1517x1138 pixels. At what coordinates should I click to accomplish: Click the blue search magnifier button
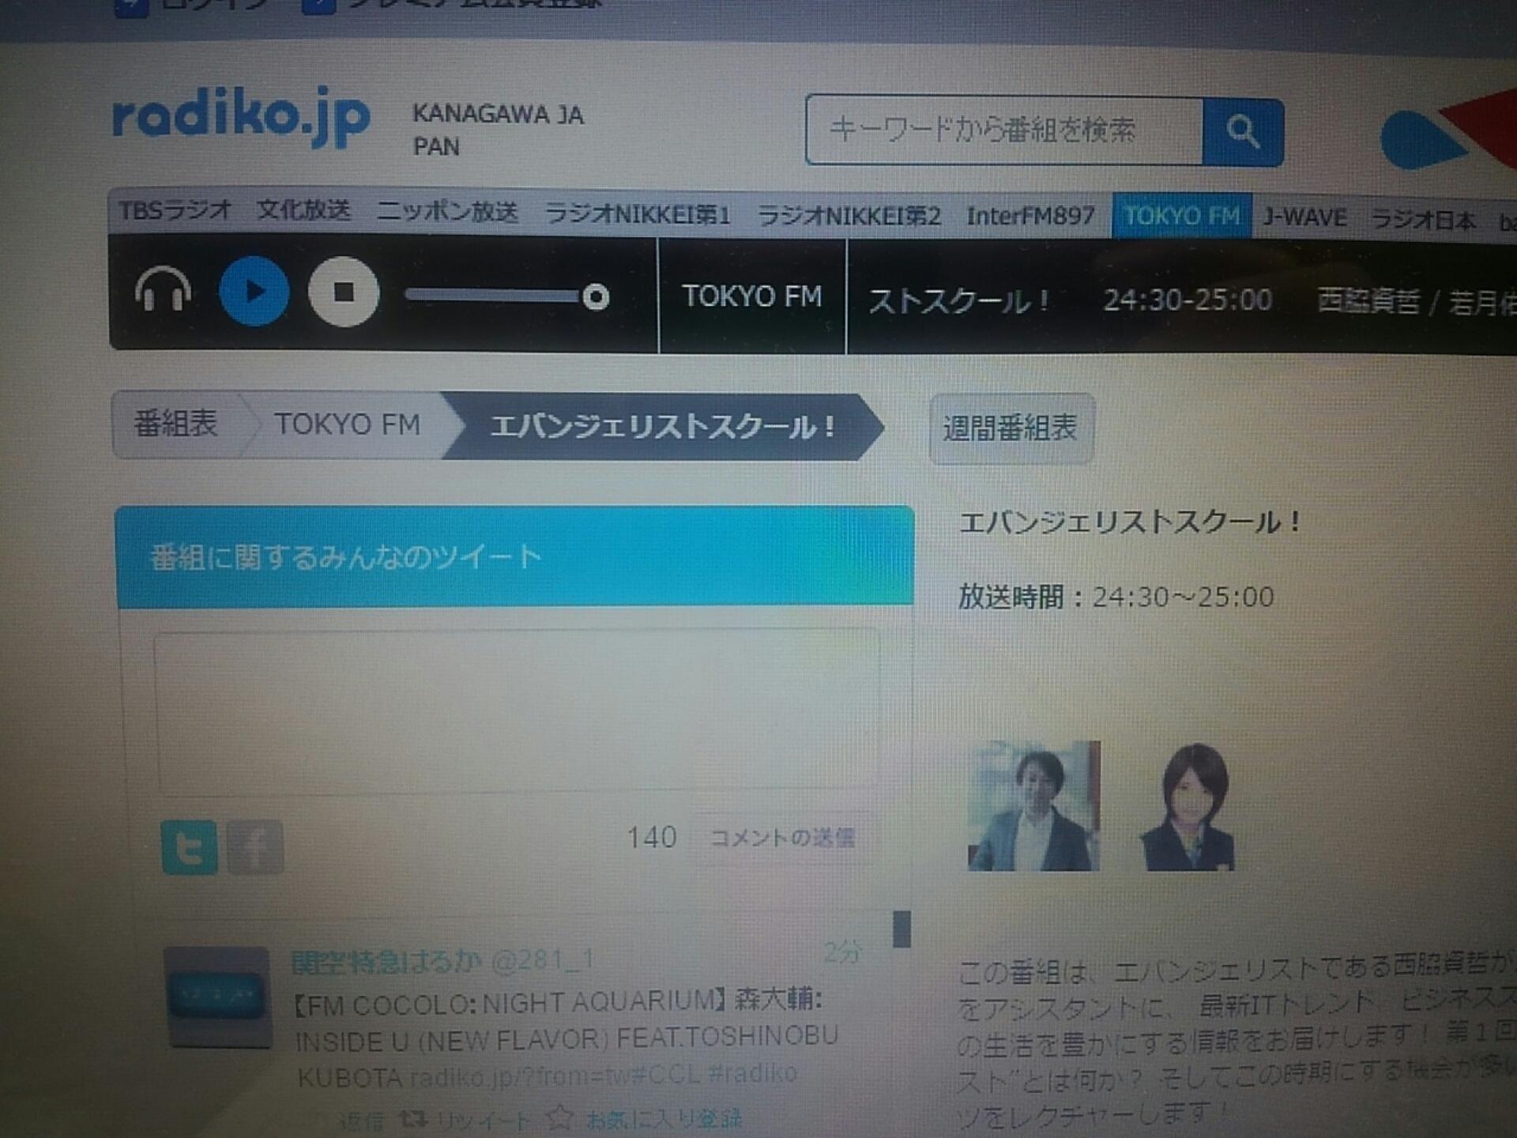(1243, 132)
